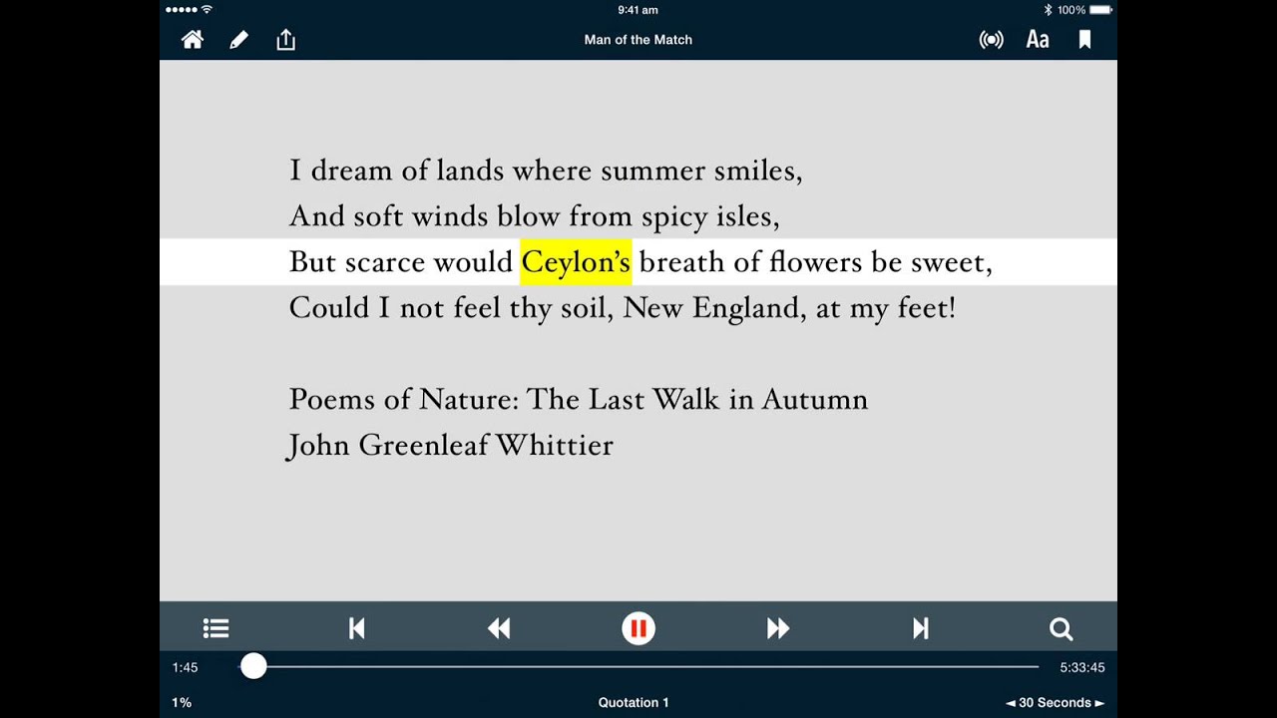The image size is (1277, 718).
Task: Pause the audio narration
Action: 638,628
